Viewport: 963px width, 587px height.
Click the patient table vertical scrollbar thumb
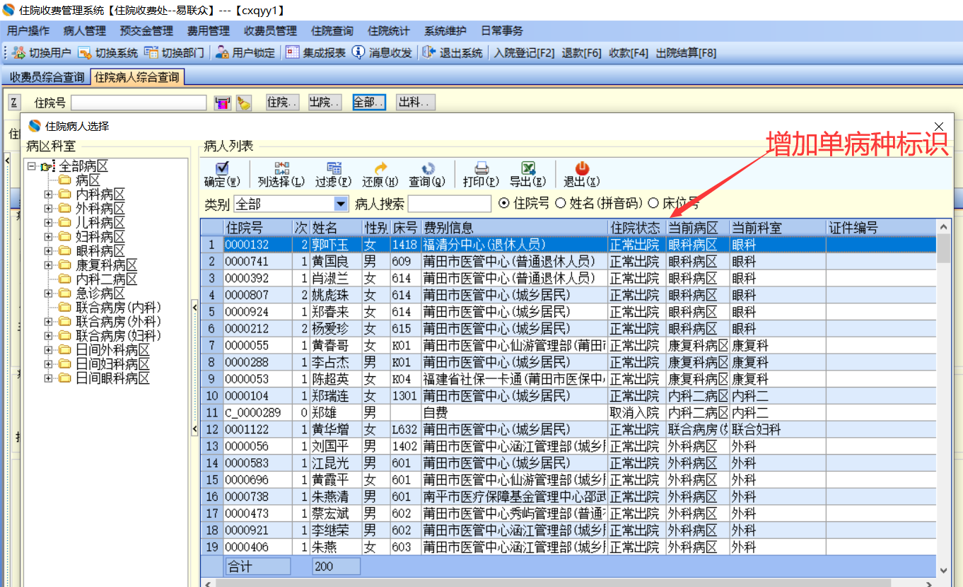(943, 249)
